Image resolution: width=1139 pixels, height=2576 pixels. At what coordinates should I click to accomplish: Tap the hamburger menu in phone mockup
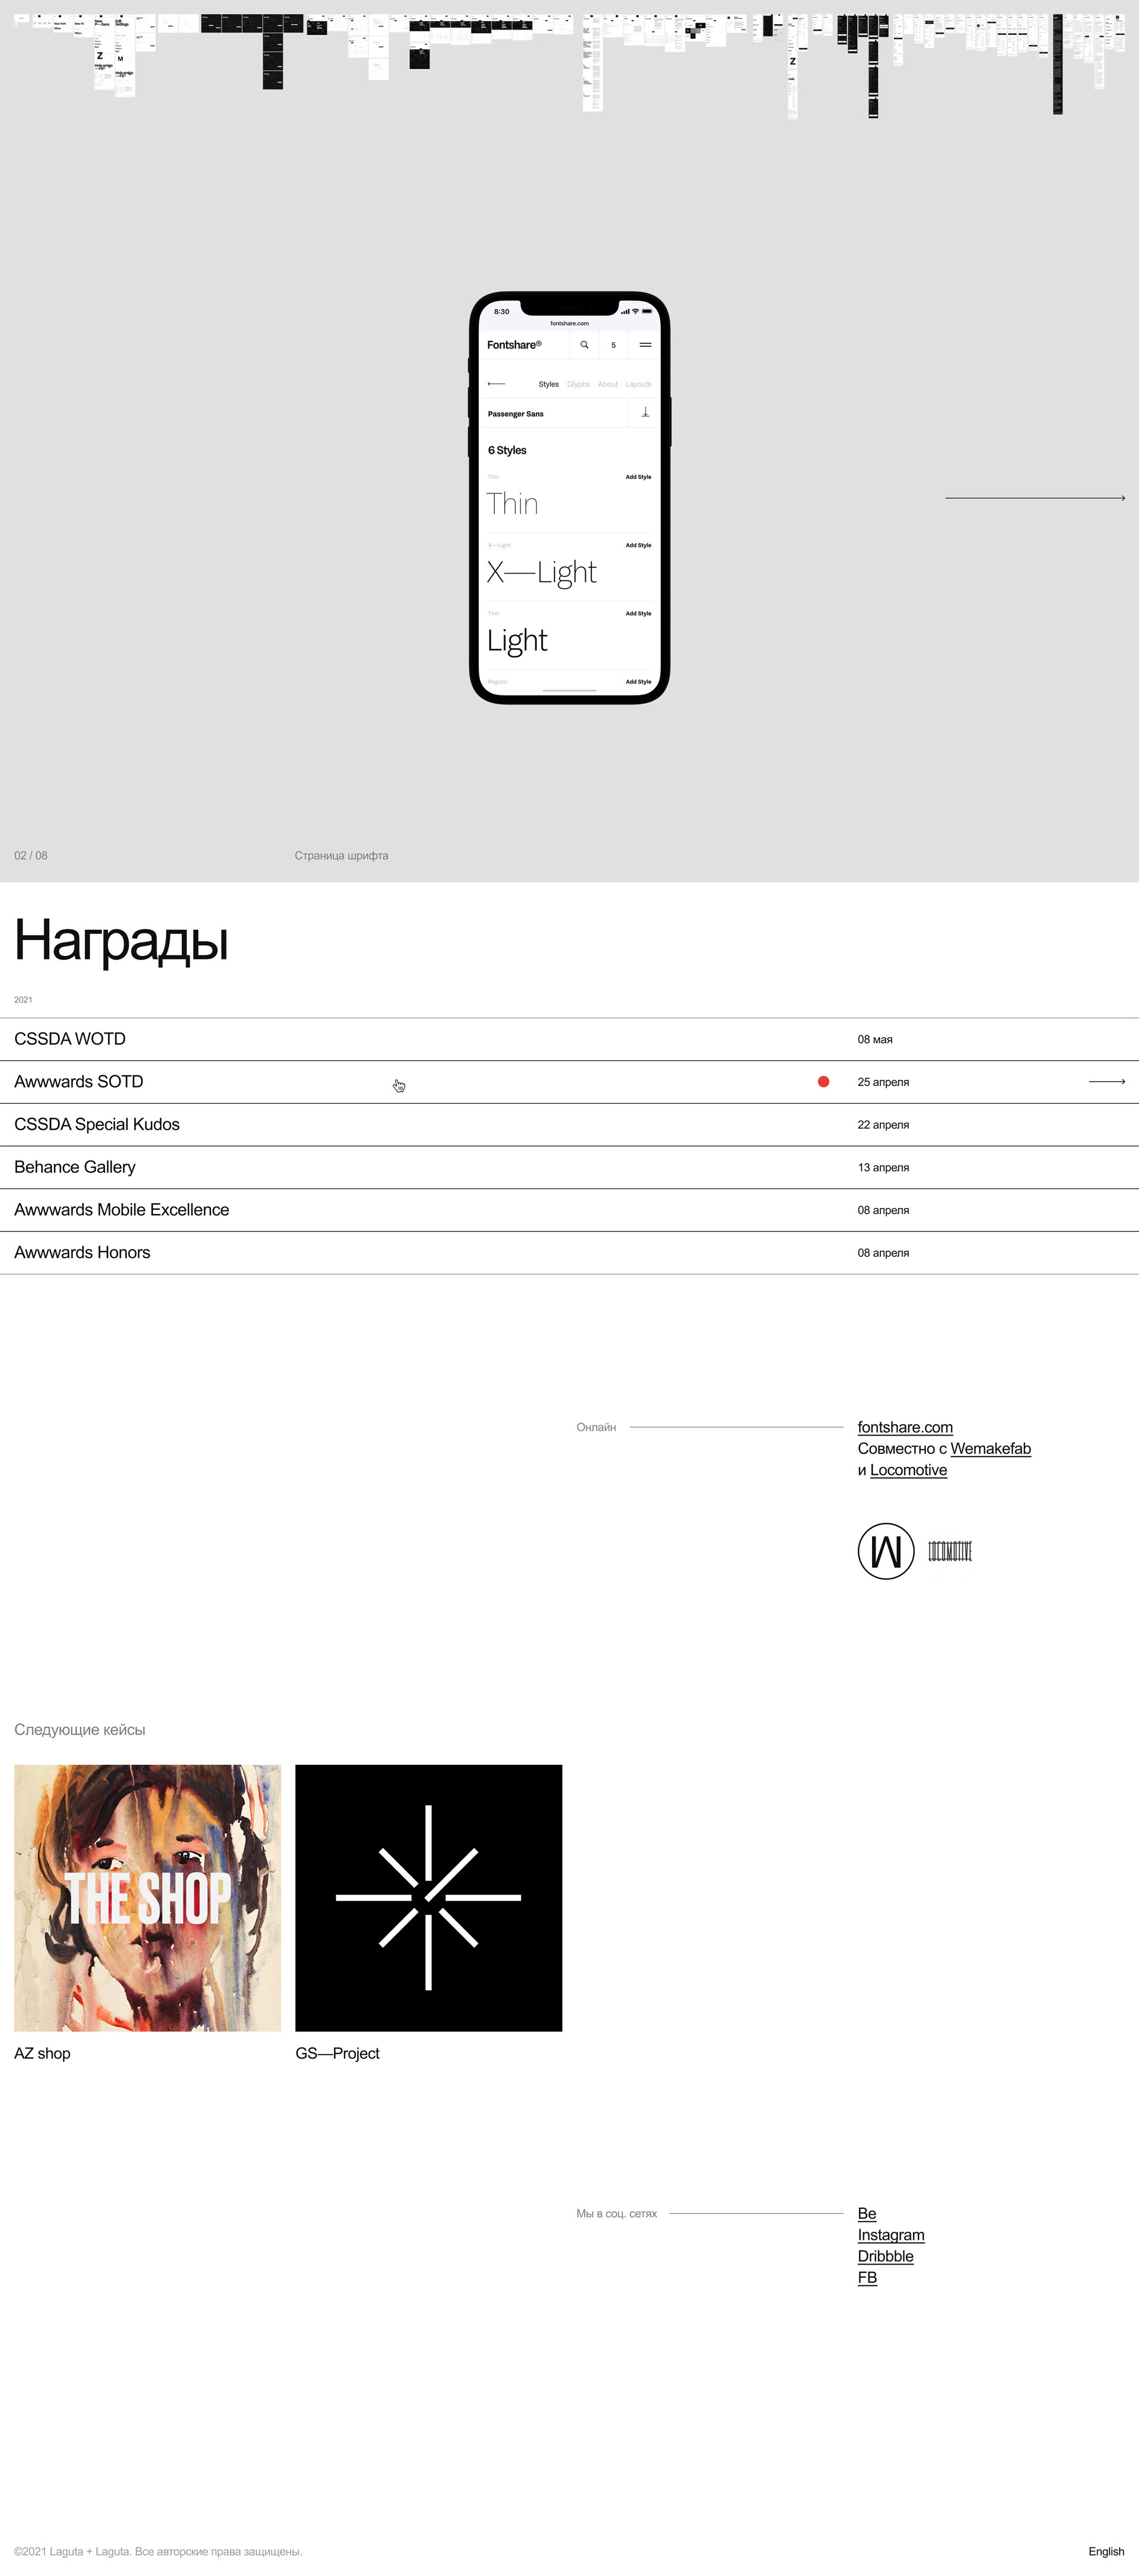click(645, 345)
